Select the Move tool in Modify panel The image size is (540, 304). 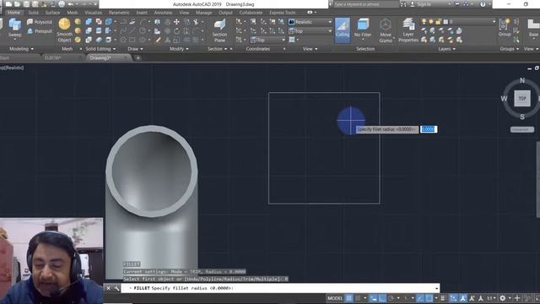[176, 22]
